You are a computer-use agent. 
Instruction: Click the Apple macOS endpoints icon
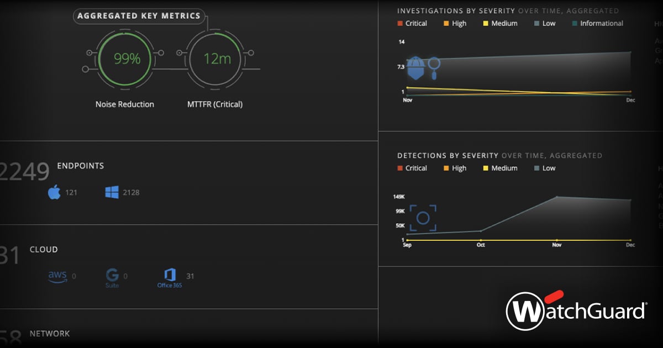coord(54,192)
